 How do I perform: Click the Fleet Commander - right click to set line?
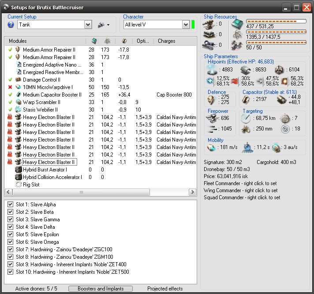tap(240, 183)
